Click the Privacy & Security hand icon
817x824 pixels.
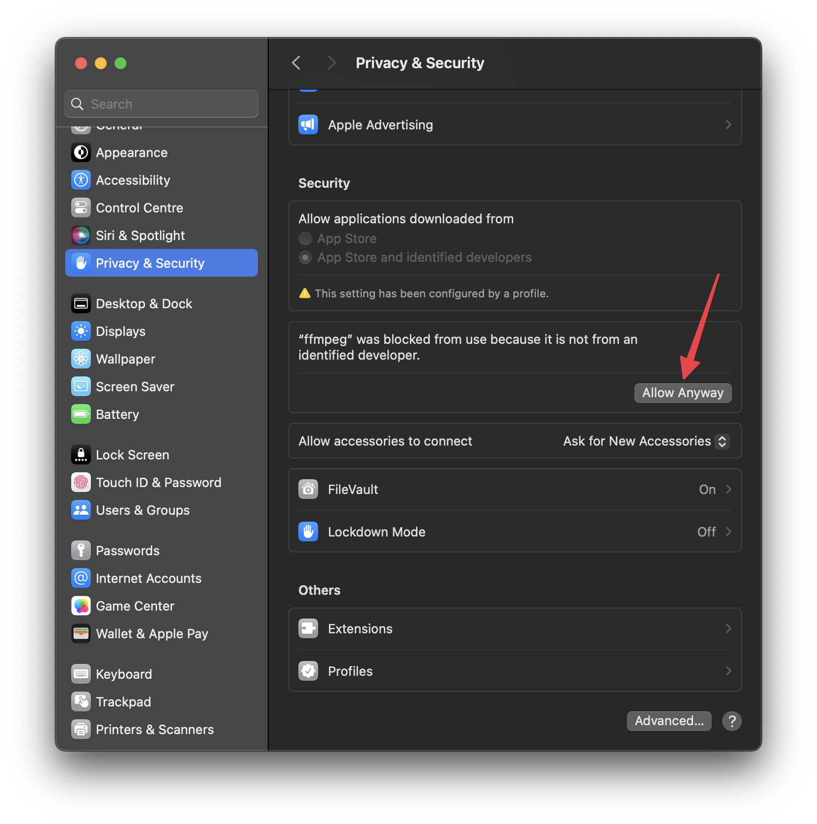click(81, 263)
